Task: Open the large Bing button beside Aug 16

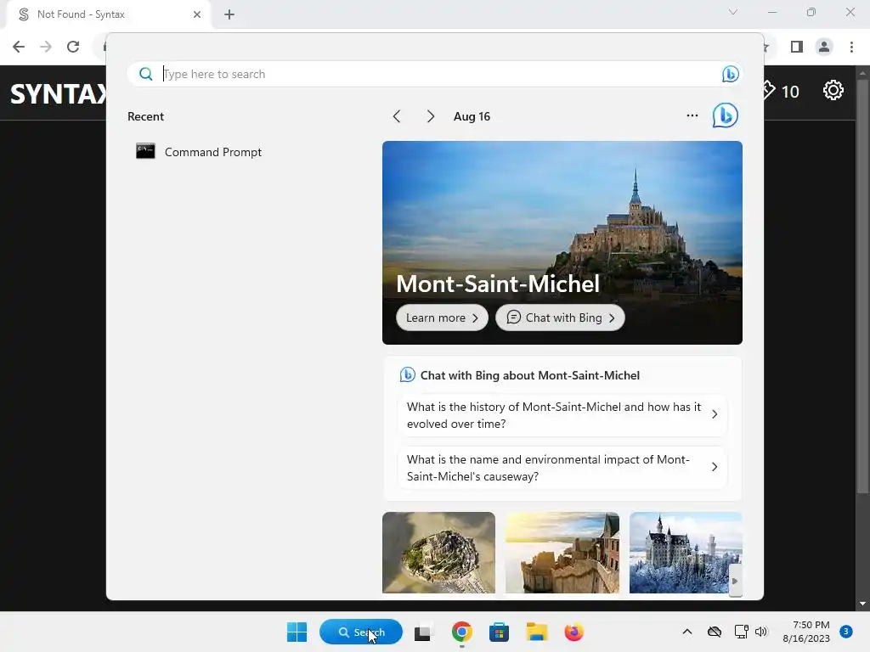Action: pos(726,115)
